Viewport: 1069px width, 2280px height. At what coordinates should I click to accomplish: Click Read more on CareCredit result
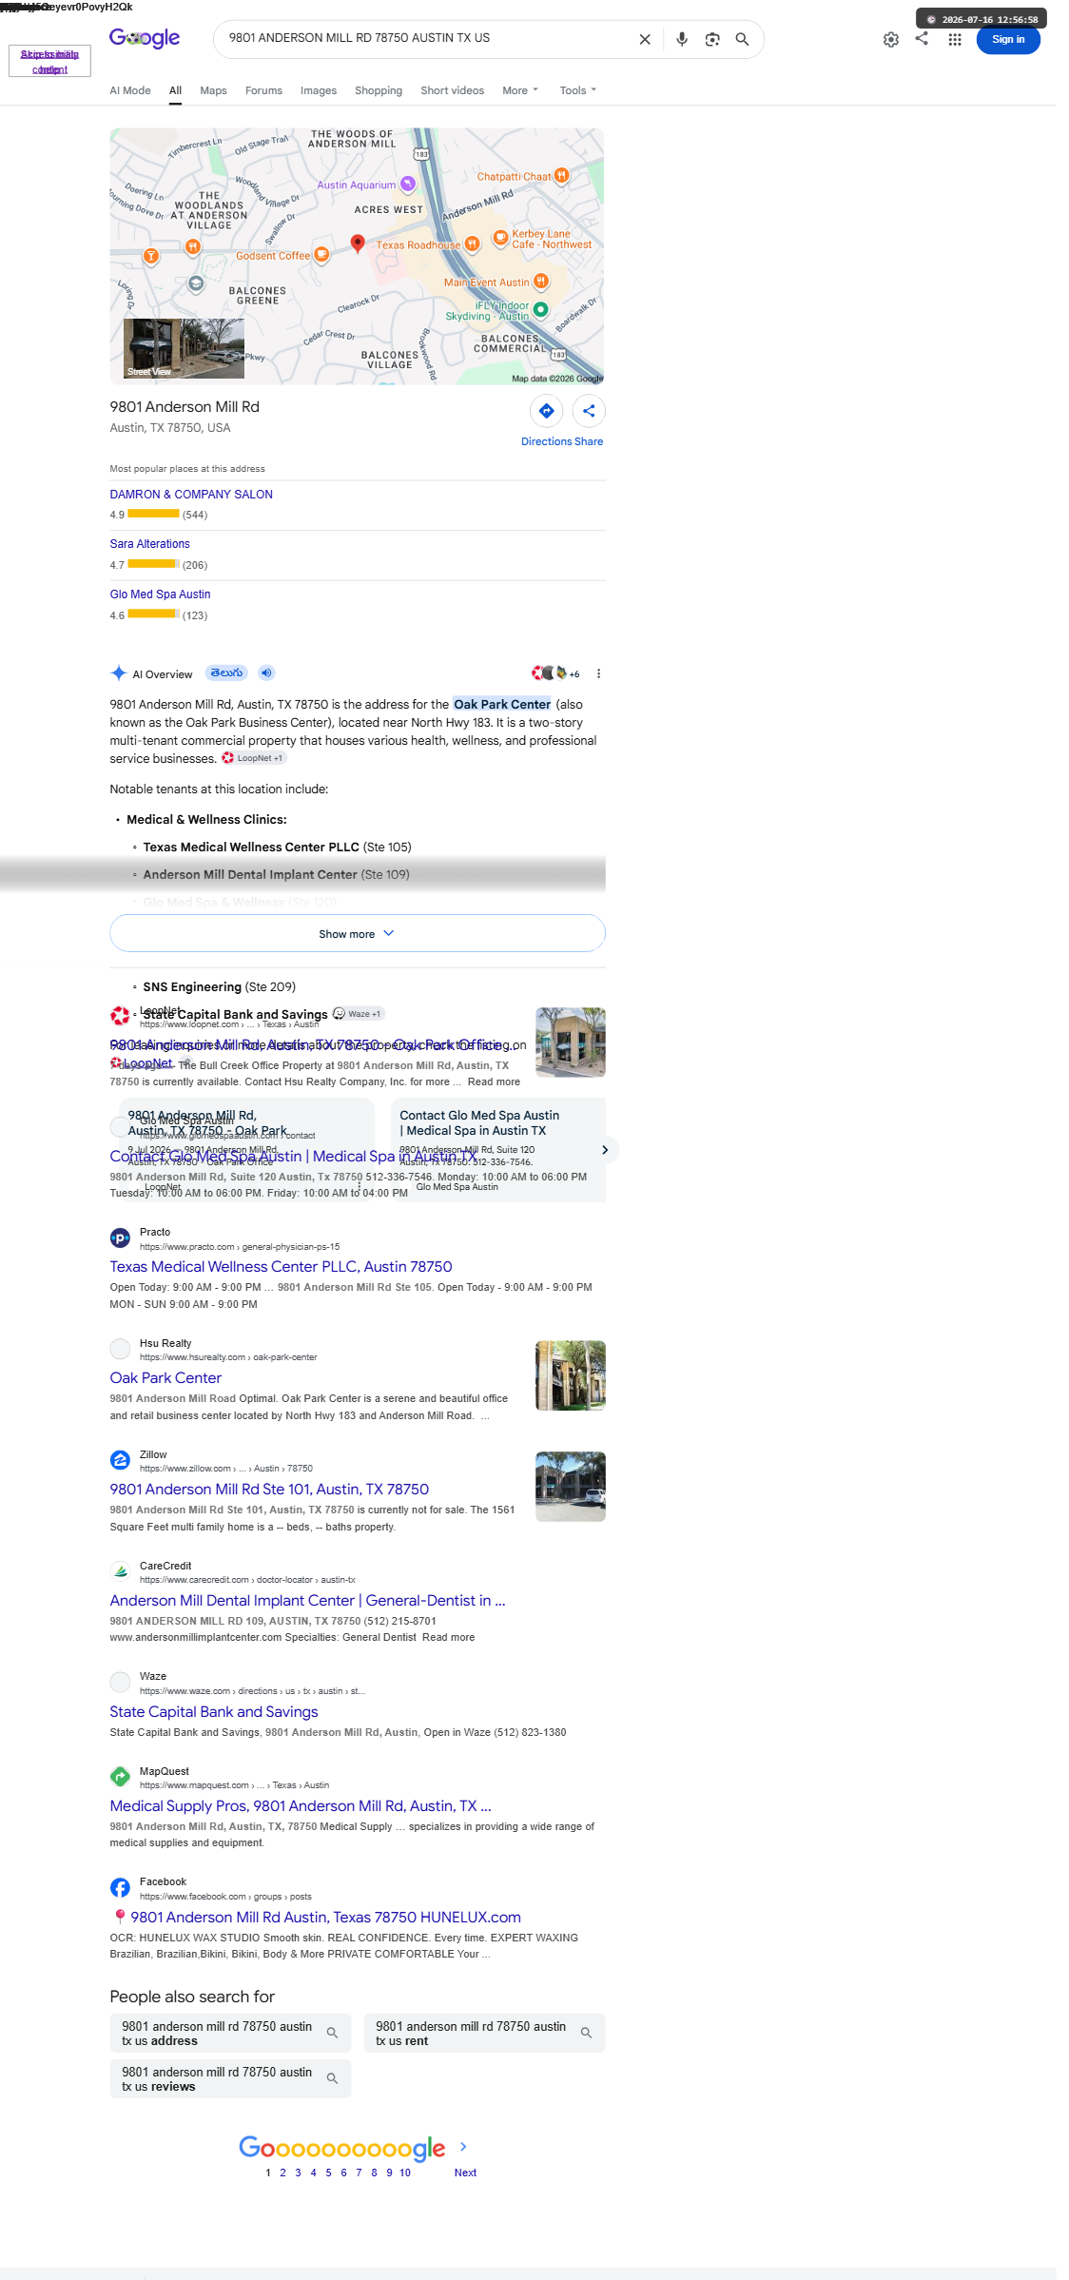tap(449, 1637)
